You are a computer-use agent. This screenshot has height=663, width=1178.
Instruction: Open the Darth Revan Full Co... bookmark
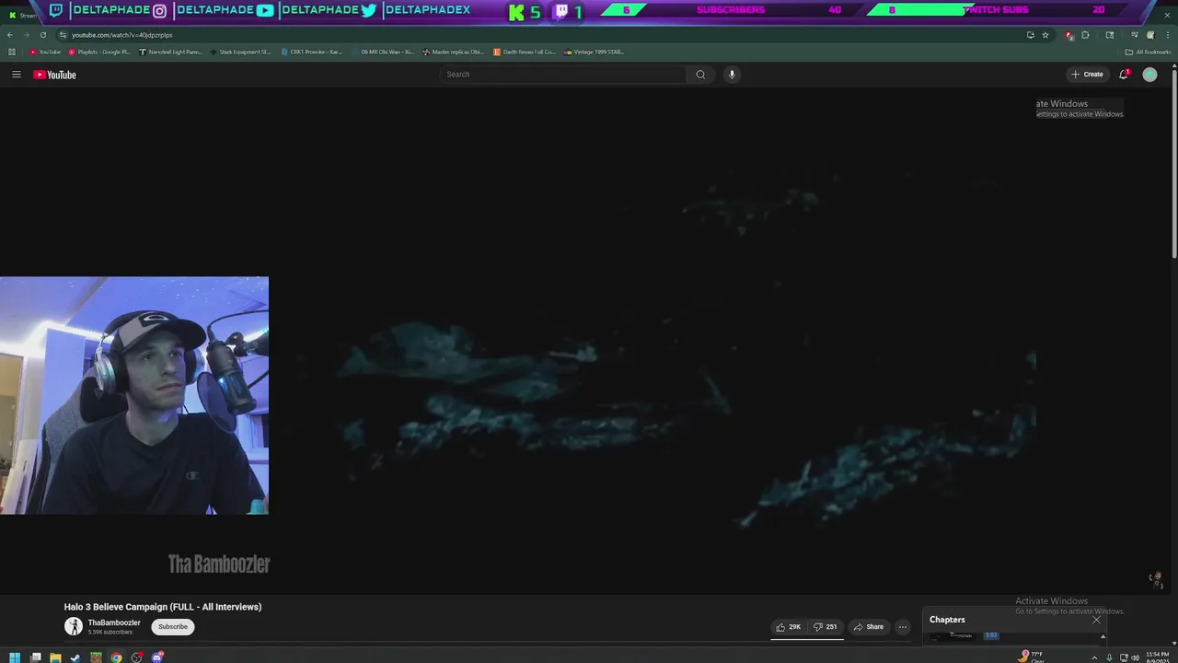525,52
